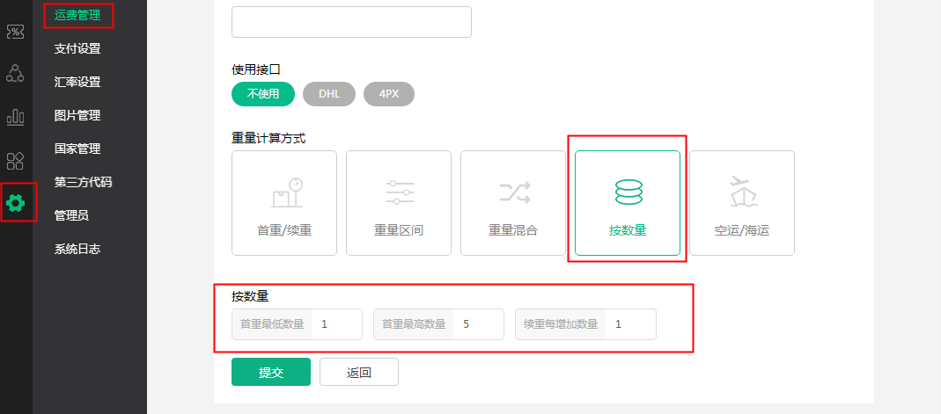Open the bar chart statistics icon
Viewport: 941px width, 414px height.
tap(15, 116)
